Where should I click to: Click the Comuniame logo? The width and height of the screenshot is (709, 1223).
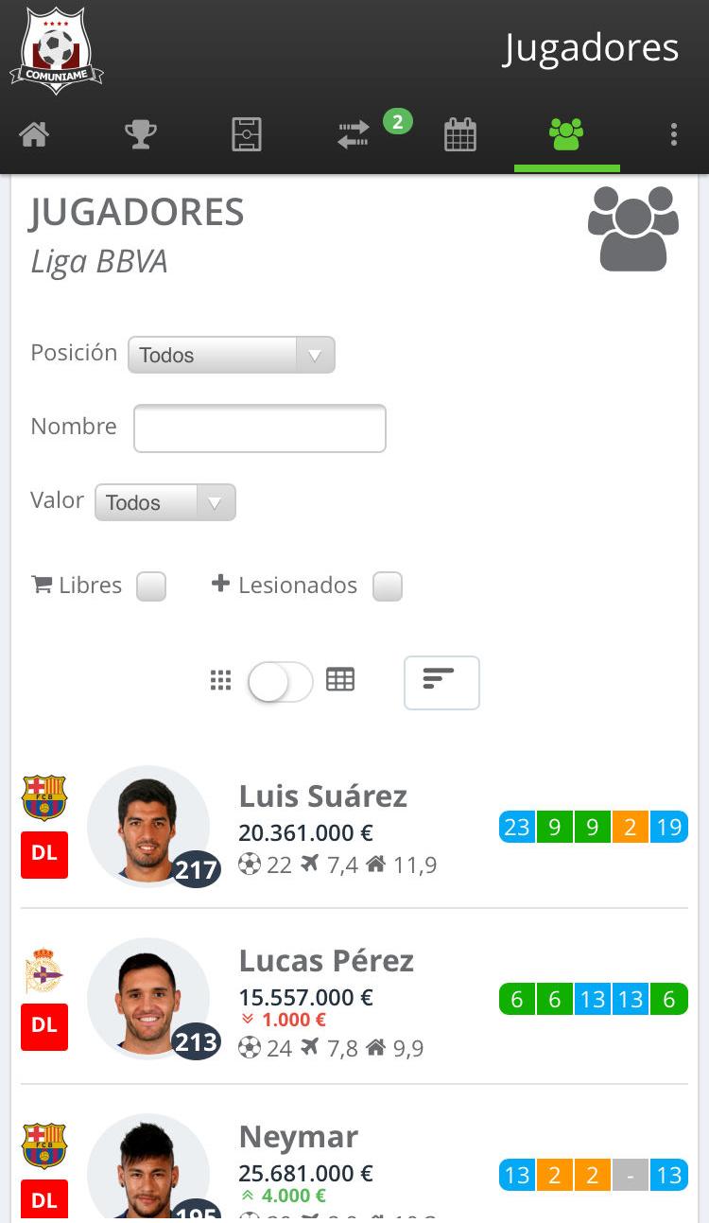click(x=56, y=50)
